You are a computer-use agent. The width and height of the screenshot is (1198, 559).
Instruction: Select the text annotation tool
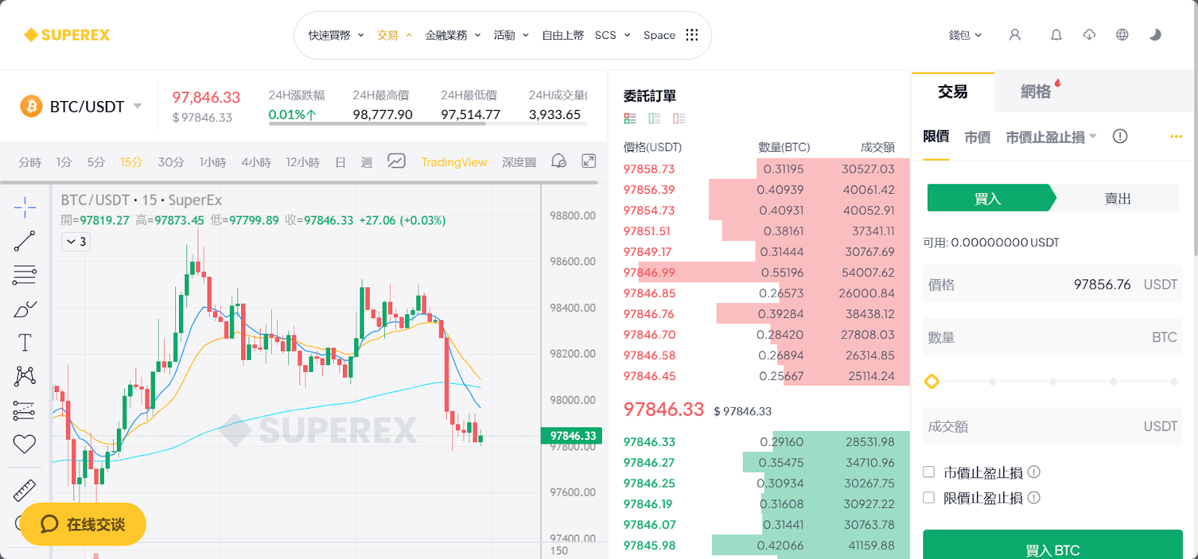[25, 343]
